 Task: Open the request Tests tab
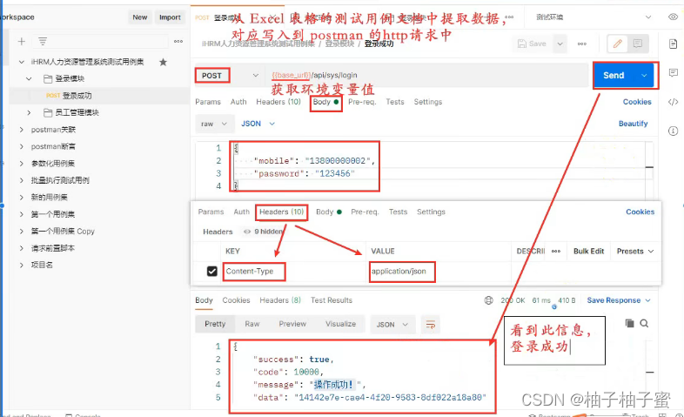point(395,102)
